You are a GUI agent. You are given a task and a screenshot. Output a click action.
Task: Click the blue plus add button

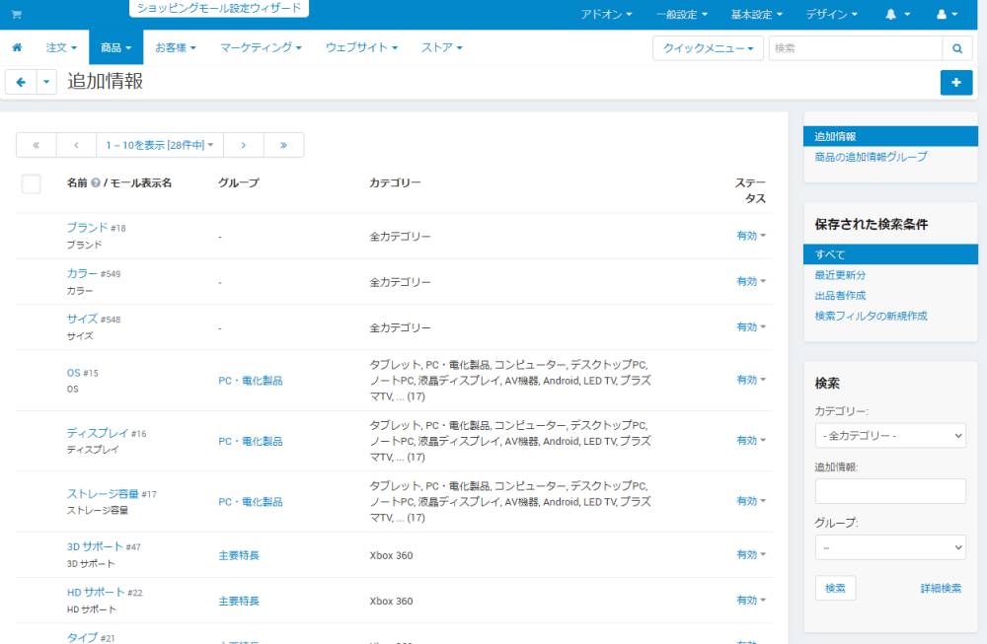(x=955, y=83)
